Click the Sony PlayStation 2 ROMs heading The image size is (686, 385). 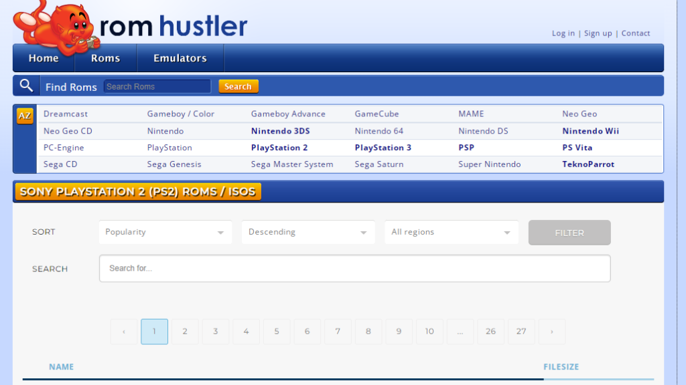[x=138, y=192]
